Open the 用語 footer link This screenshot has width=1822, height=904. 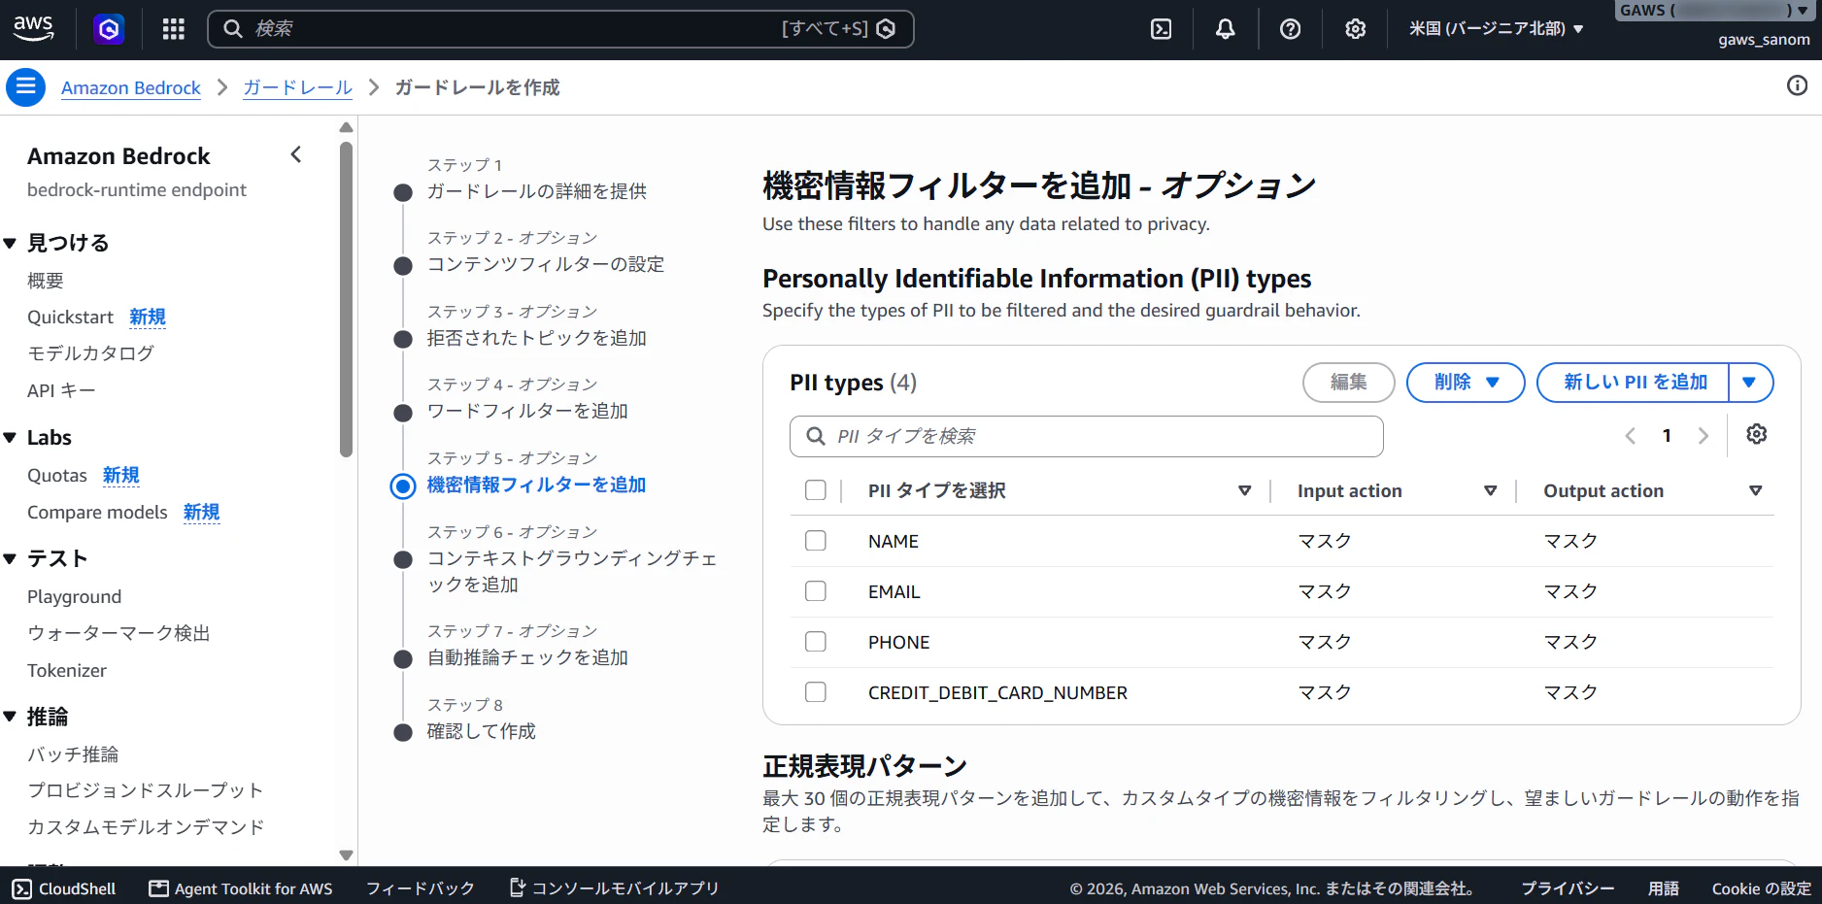click(1664, 888)
